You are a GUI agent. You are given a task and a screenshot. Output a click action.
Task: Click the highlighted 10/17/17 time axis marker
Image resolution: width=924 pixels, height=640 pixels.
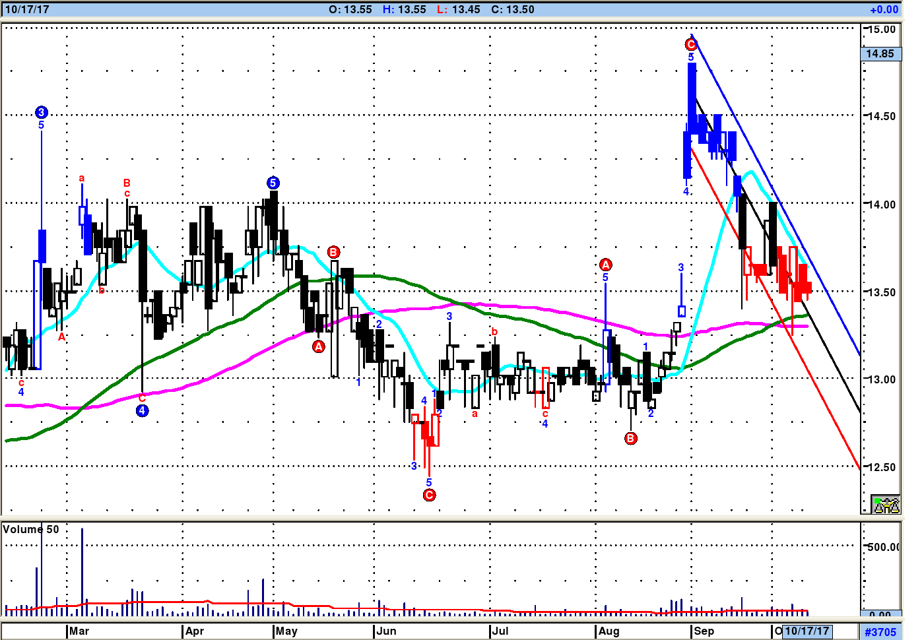coord(807,631)
